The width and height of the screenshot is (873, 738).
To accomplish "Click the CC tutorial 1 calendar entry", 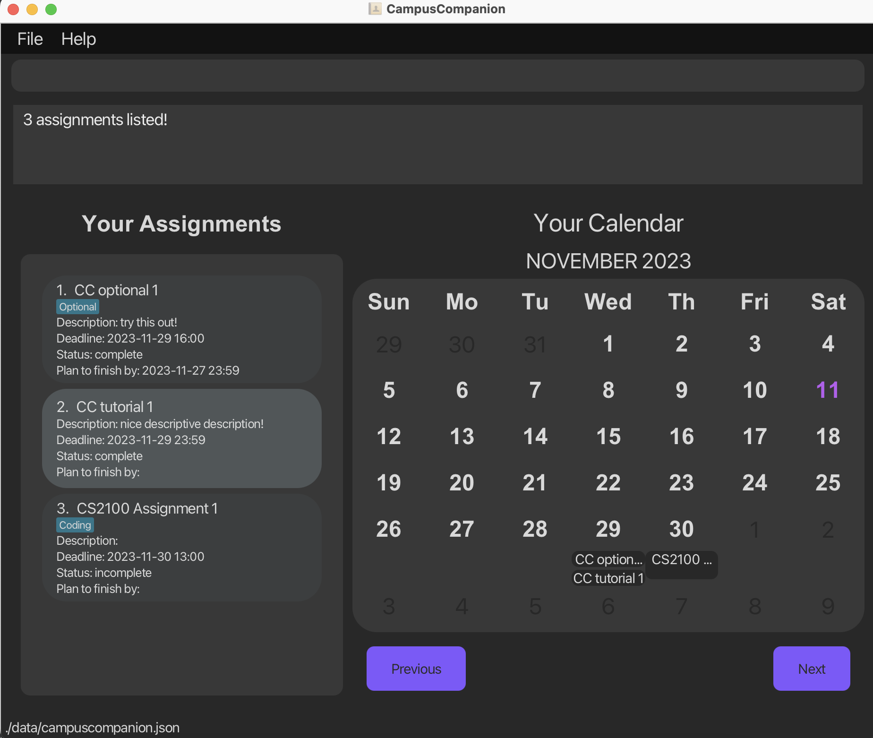I will 608,578.
